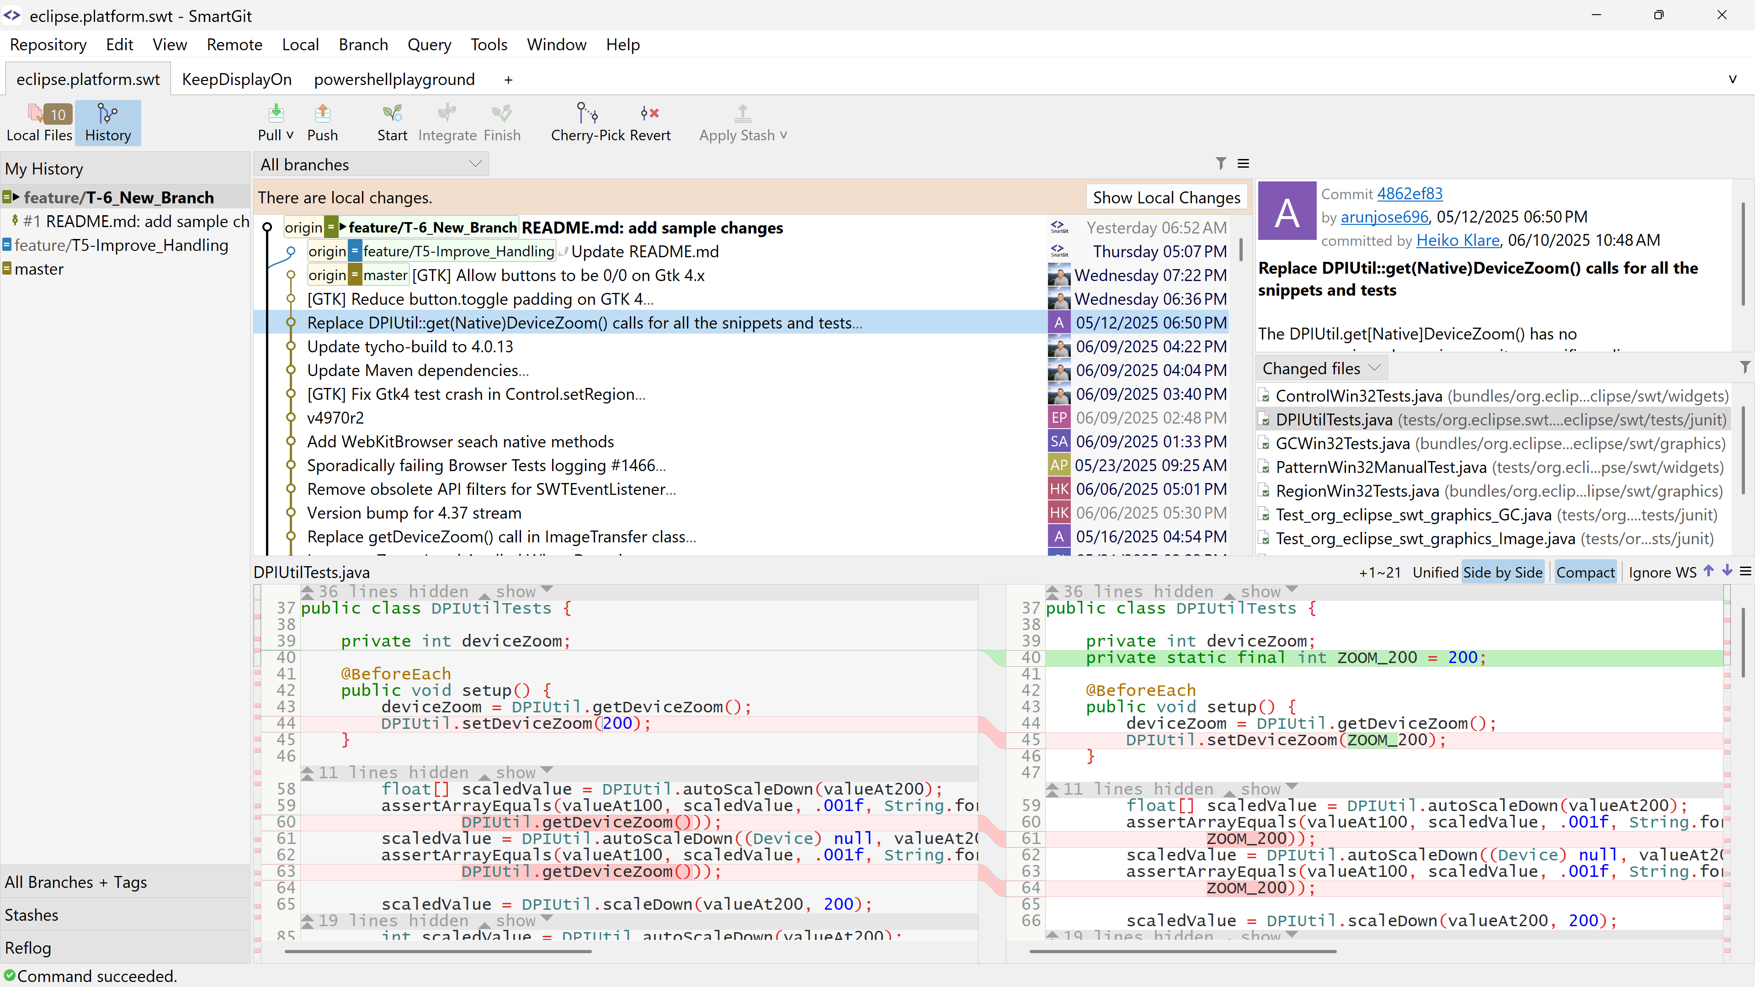This screenshot has width=1755, height=987.
Task: Click the EP avatar for v4970r2 commit
Action: [1059, 418]
